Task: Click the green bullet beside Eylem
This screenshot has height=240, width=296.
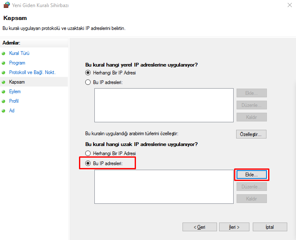Action: [4, 92]
